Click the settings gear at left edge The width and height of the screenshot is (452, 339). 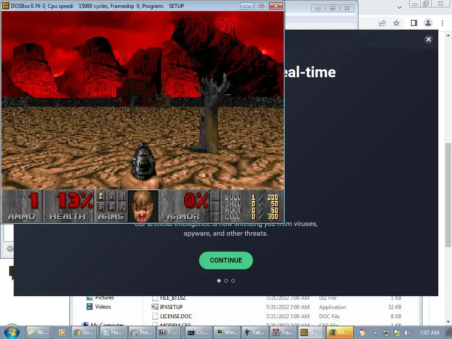click(10, 248)
